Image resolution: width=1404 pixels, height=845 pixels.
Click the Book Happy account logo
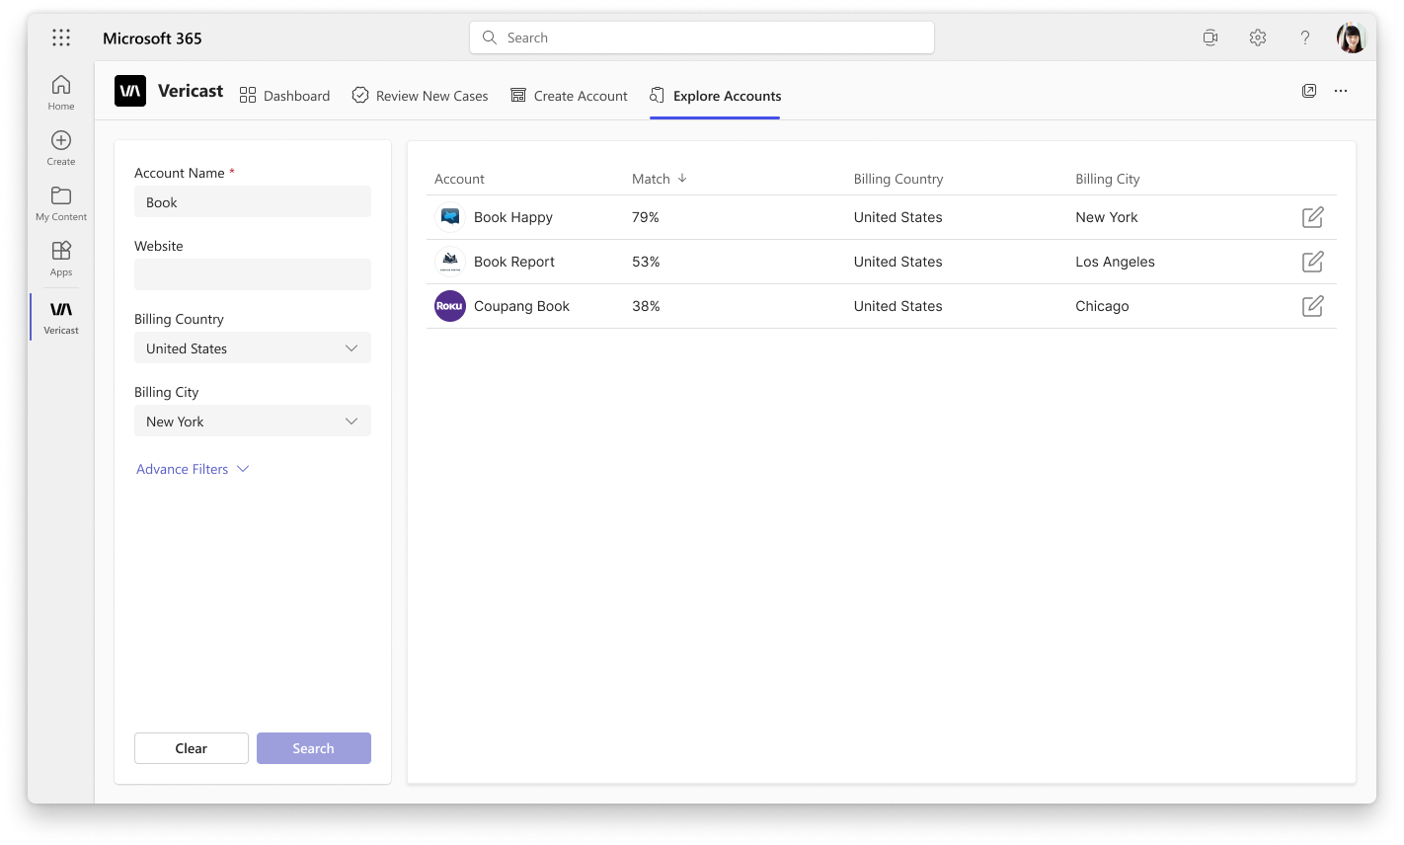[x=450, y=217]
